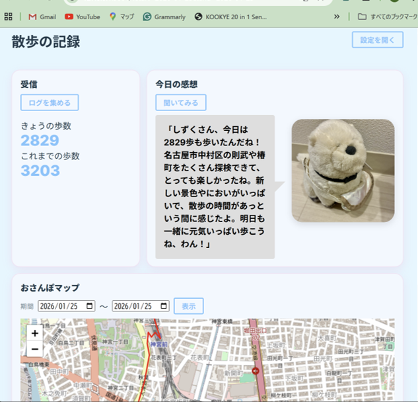
Task: Open calendar picker of the start date field
Action: 90,306
